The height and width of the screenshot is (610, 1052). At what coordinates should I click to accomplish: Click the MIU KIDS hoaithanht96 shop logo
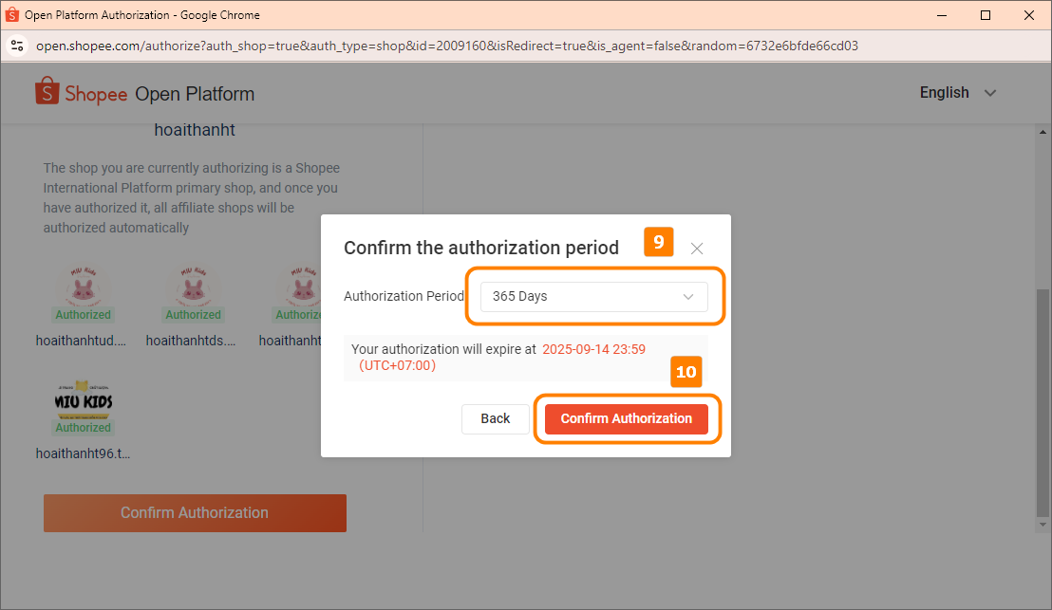pos(83,398)
